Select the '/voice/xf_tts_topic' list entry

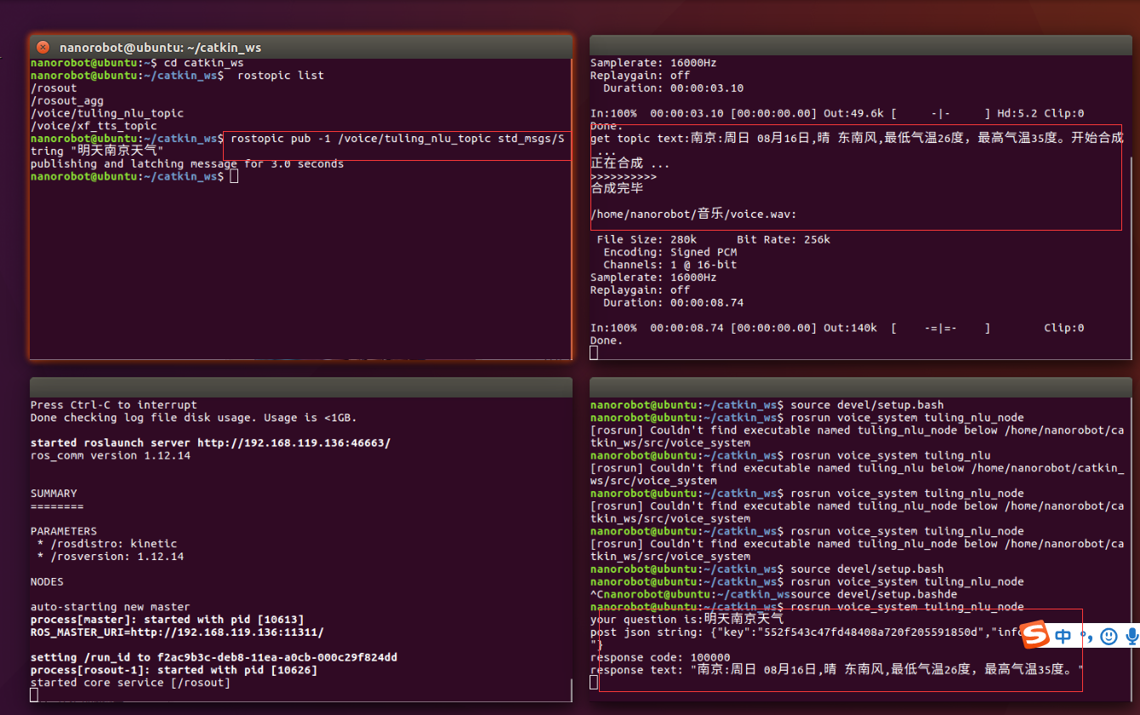tap(94, 126)
